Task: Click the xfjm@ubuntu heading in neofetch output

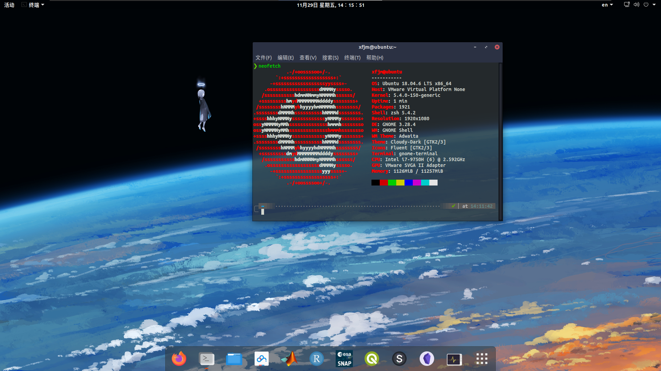Action: click(387, 72)
